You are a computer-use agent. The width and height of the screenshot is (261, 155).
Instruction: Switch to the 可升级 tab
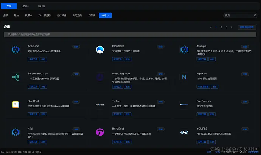(41, 6)
